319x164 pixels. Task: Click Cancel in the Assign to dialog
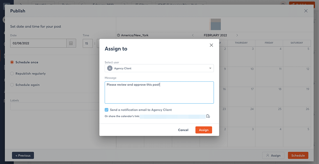(x=183, y=130)
